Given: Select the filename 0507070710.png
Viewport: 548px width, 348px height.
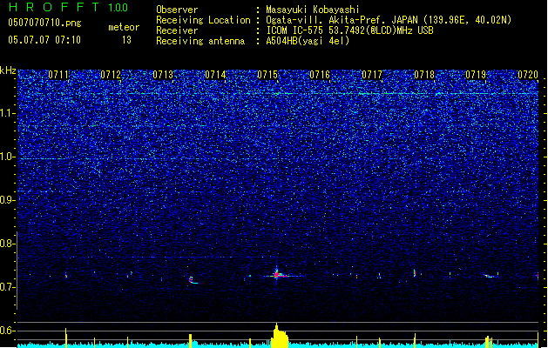Looking at the screenshot, I should [x=44, y=23].
